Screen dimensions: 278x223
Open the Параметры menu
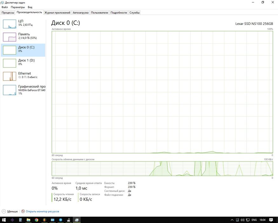18,7
